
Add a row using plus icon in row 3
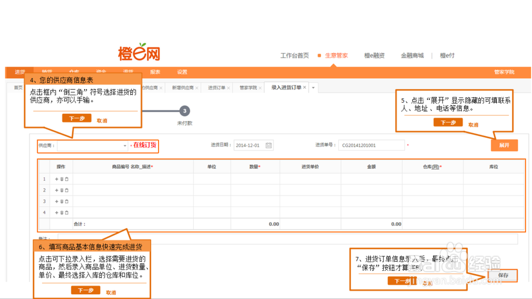57,201
